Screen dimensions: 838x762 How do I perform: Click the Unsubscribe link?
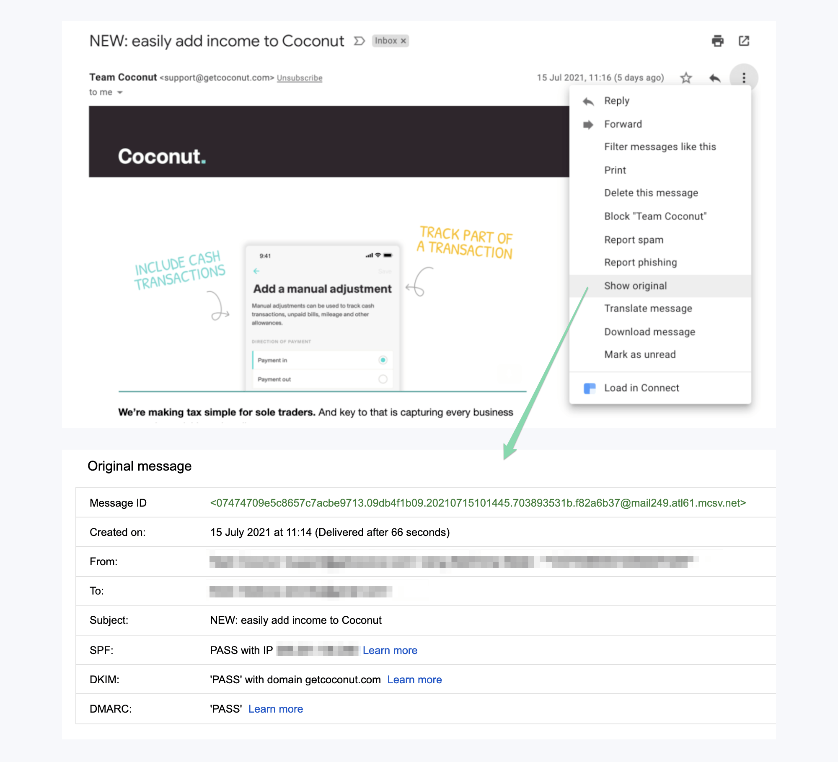(300, 78)
